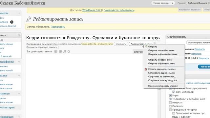Collapse the Записи sidebar section arrow
Screen dimensions: 210x118
pyautogui.click(x=19, y=35)
